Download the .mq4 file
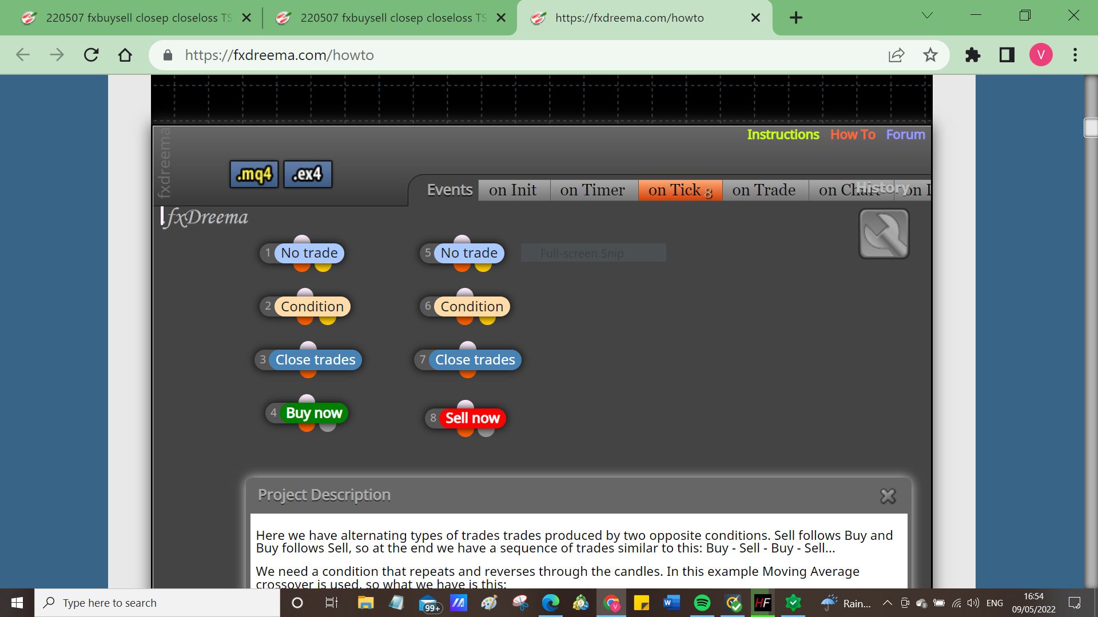1098x617 pixels. click(x=254, y=174)
